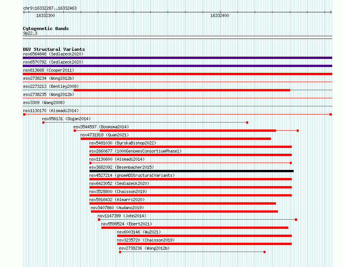Image resolution: width=343 pixels, height=267 pixels.
Task: Select esv2660677 (1000GenomesConsortiumPhase1) label
Action: coord(135,151)
